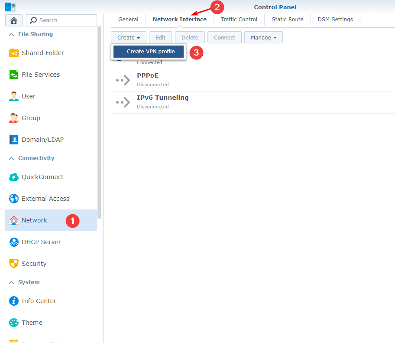Screen dimensions: 395x343
Task: Select the PPPoE interface row
Action: (251, 80)
